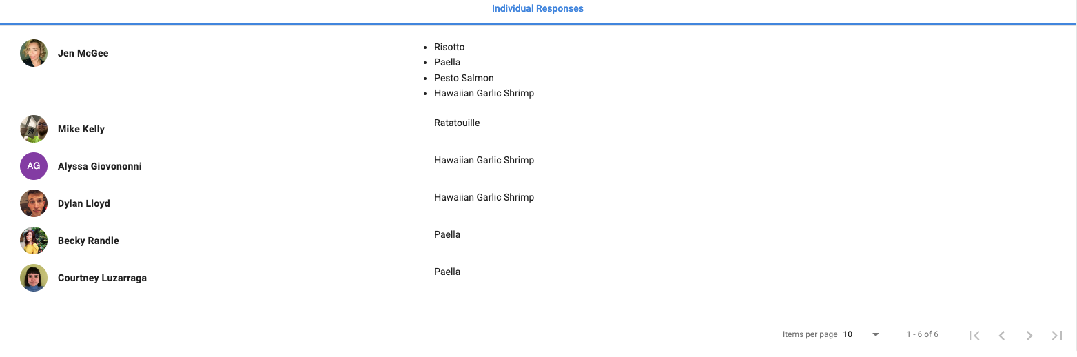
Task: Click the name Alyssa Giovononni
Action: (x=100, y=166)
